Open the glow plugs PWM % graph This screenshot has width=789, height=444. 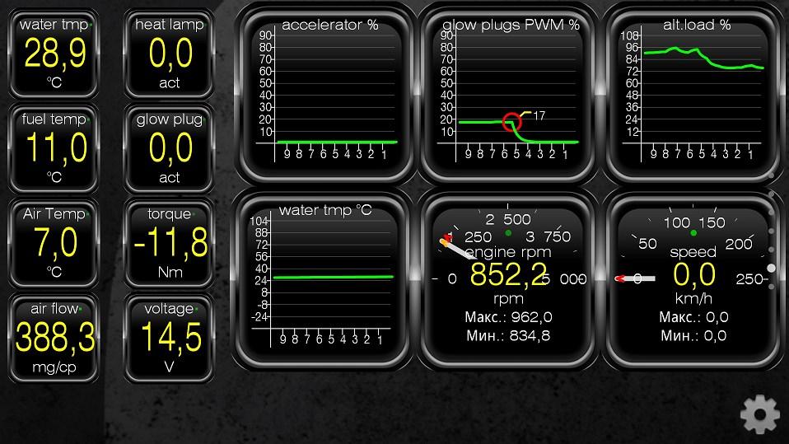[508, 94]
